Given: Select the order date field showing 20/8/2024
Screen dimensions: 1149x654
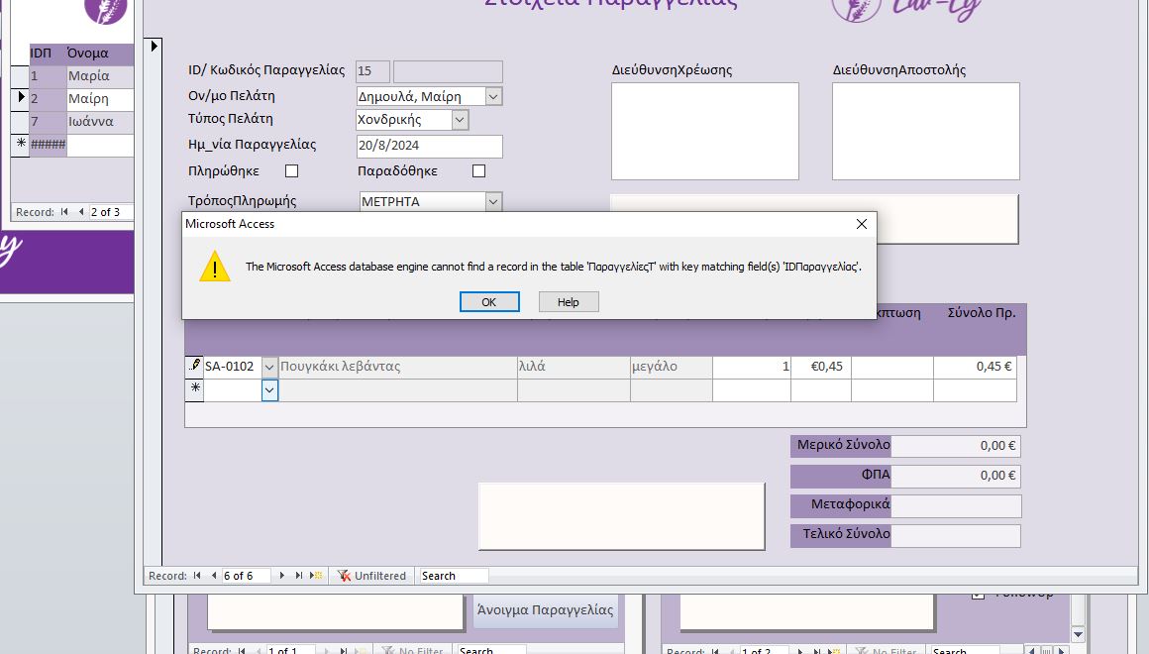Looking at the screenshot, I should [426, 146].
